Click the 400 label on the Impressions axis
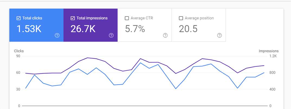291x109 pixels. [x=272, y=89]
